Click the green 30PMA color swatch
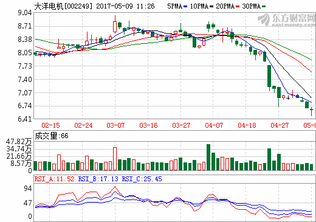Screen dimensions: 316x222 [x=264, y=7]
